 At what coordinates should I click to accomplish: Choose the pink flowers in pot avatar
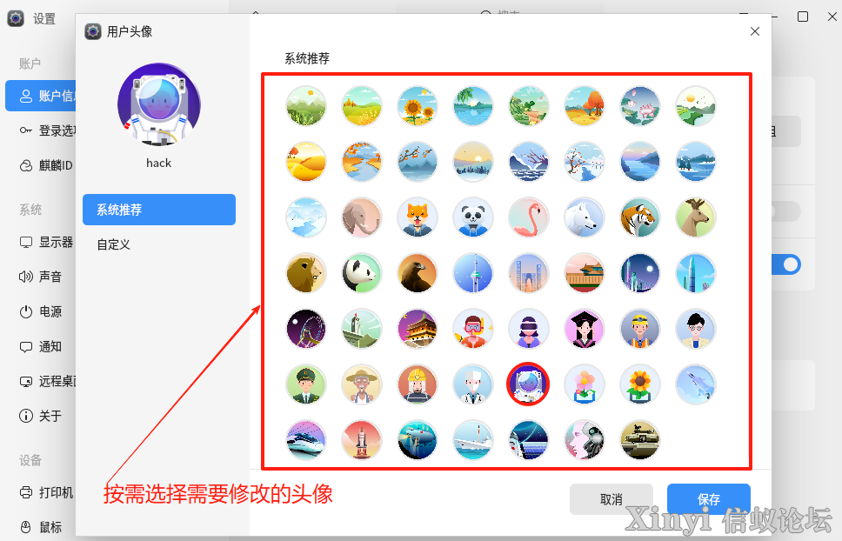(x=585, y=384)
